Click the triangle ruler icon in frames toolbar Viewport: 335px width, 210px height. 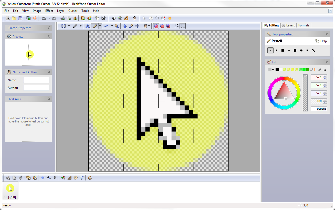69,178
